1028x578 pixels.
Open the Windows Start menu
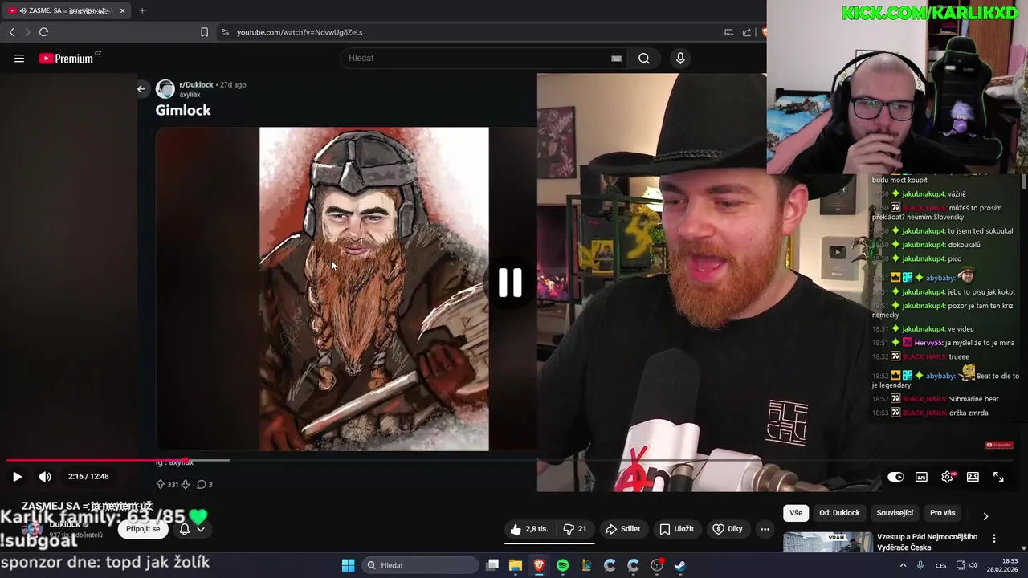(348, 565)
